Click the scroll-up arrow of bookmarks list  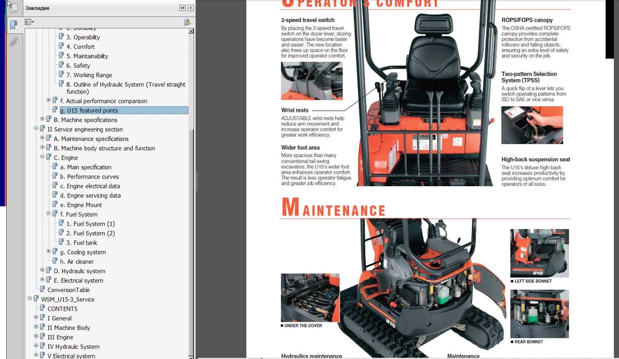pos(191,31)
